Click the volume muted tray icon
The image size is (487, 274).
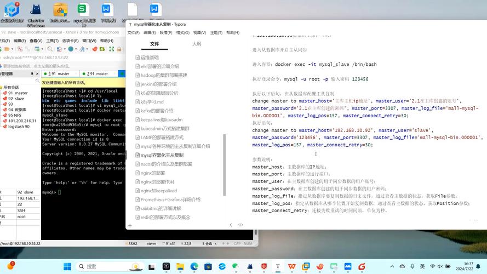click(x=440, y=266)
